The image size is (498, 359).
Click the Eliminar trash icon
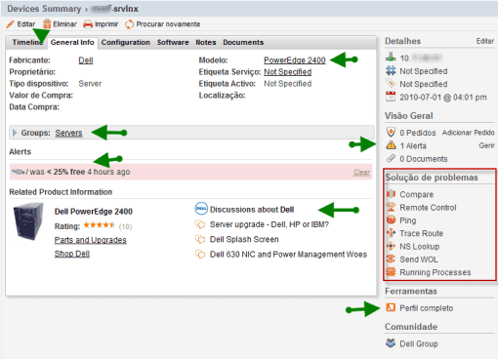pyautogui.click(x=47, y=24)
